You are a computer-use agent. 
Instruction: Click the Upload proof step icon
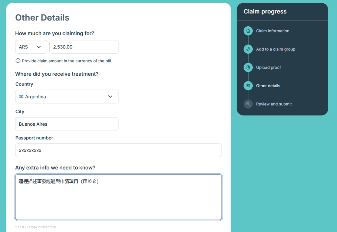pyautogui.click(x=248, y=67)
